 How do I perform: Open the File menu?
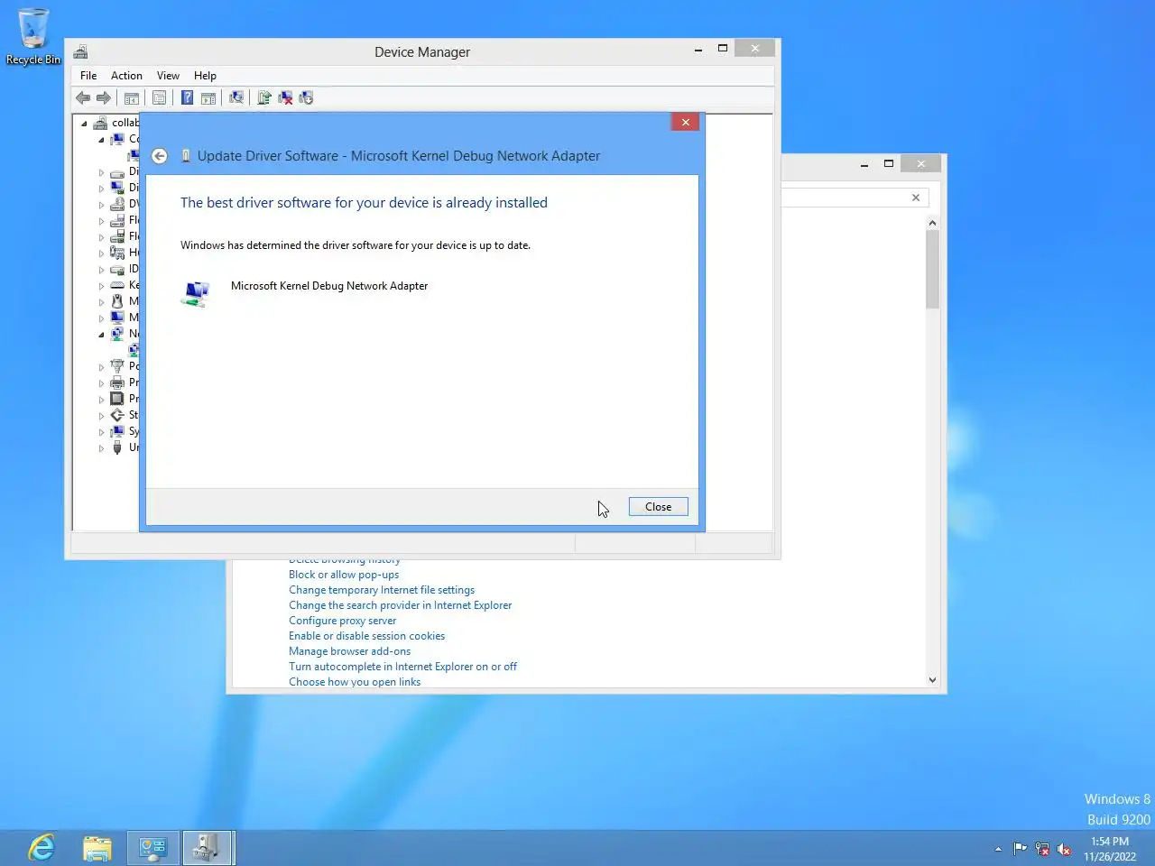coord(88,76)
